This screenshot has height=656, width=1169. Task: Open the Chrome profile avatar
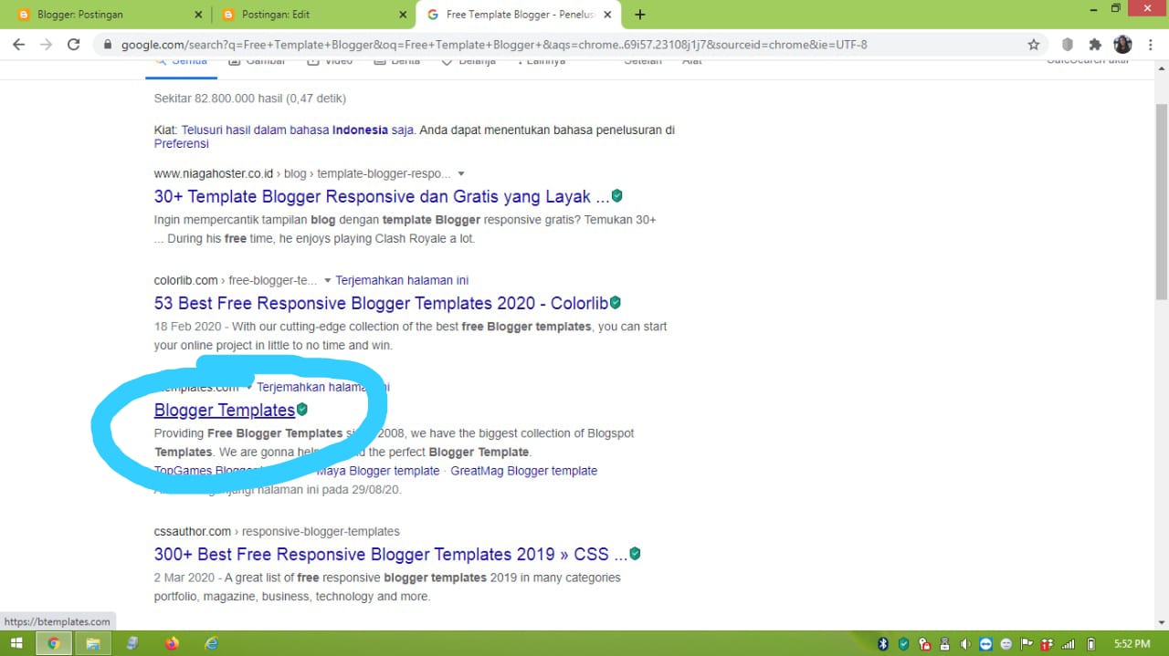[x=1123, y=44]
